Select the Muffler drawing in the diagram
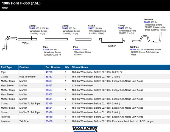This screenshot has width=170, height=132. pyautogui.click(x=112, y=40)
